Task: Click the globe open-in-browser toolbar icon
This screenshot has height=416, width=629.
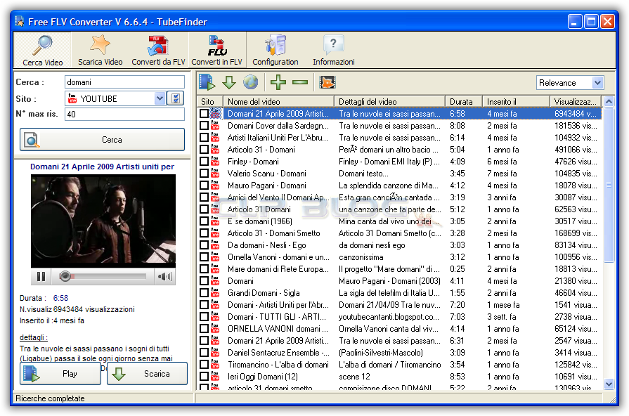Action: [251, 82]
